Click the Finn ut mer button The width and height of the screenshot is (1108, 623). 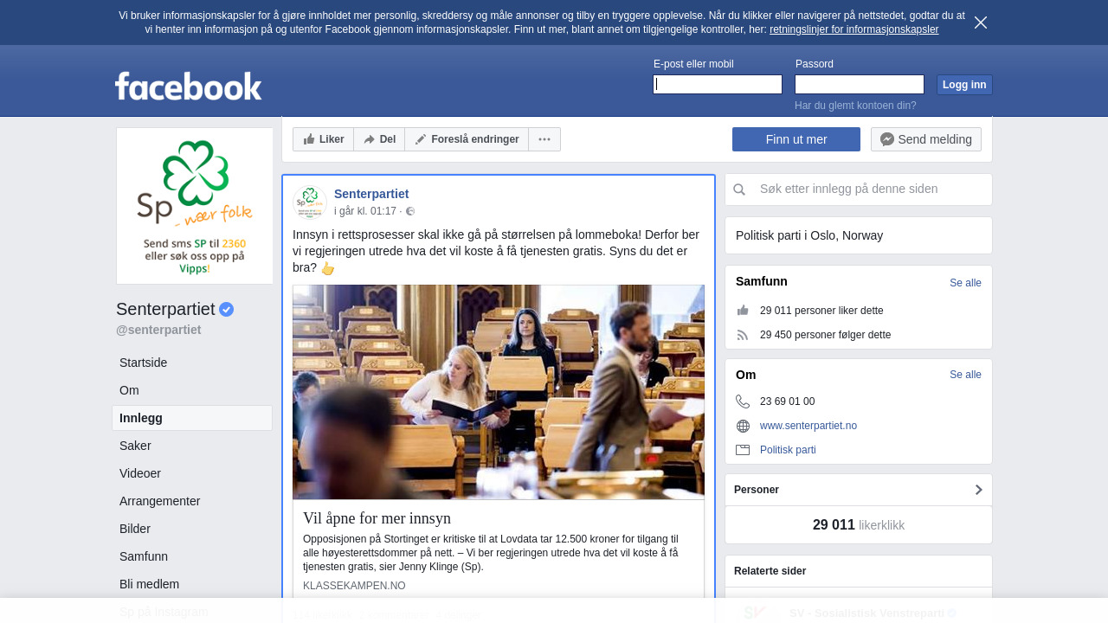pyautogui.click(x=796, y=139)
